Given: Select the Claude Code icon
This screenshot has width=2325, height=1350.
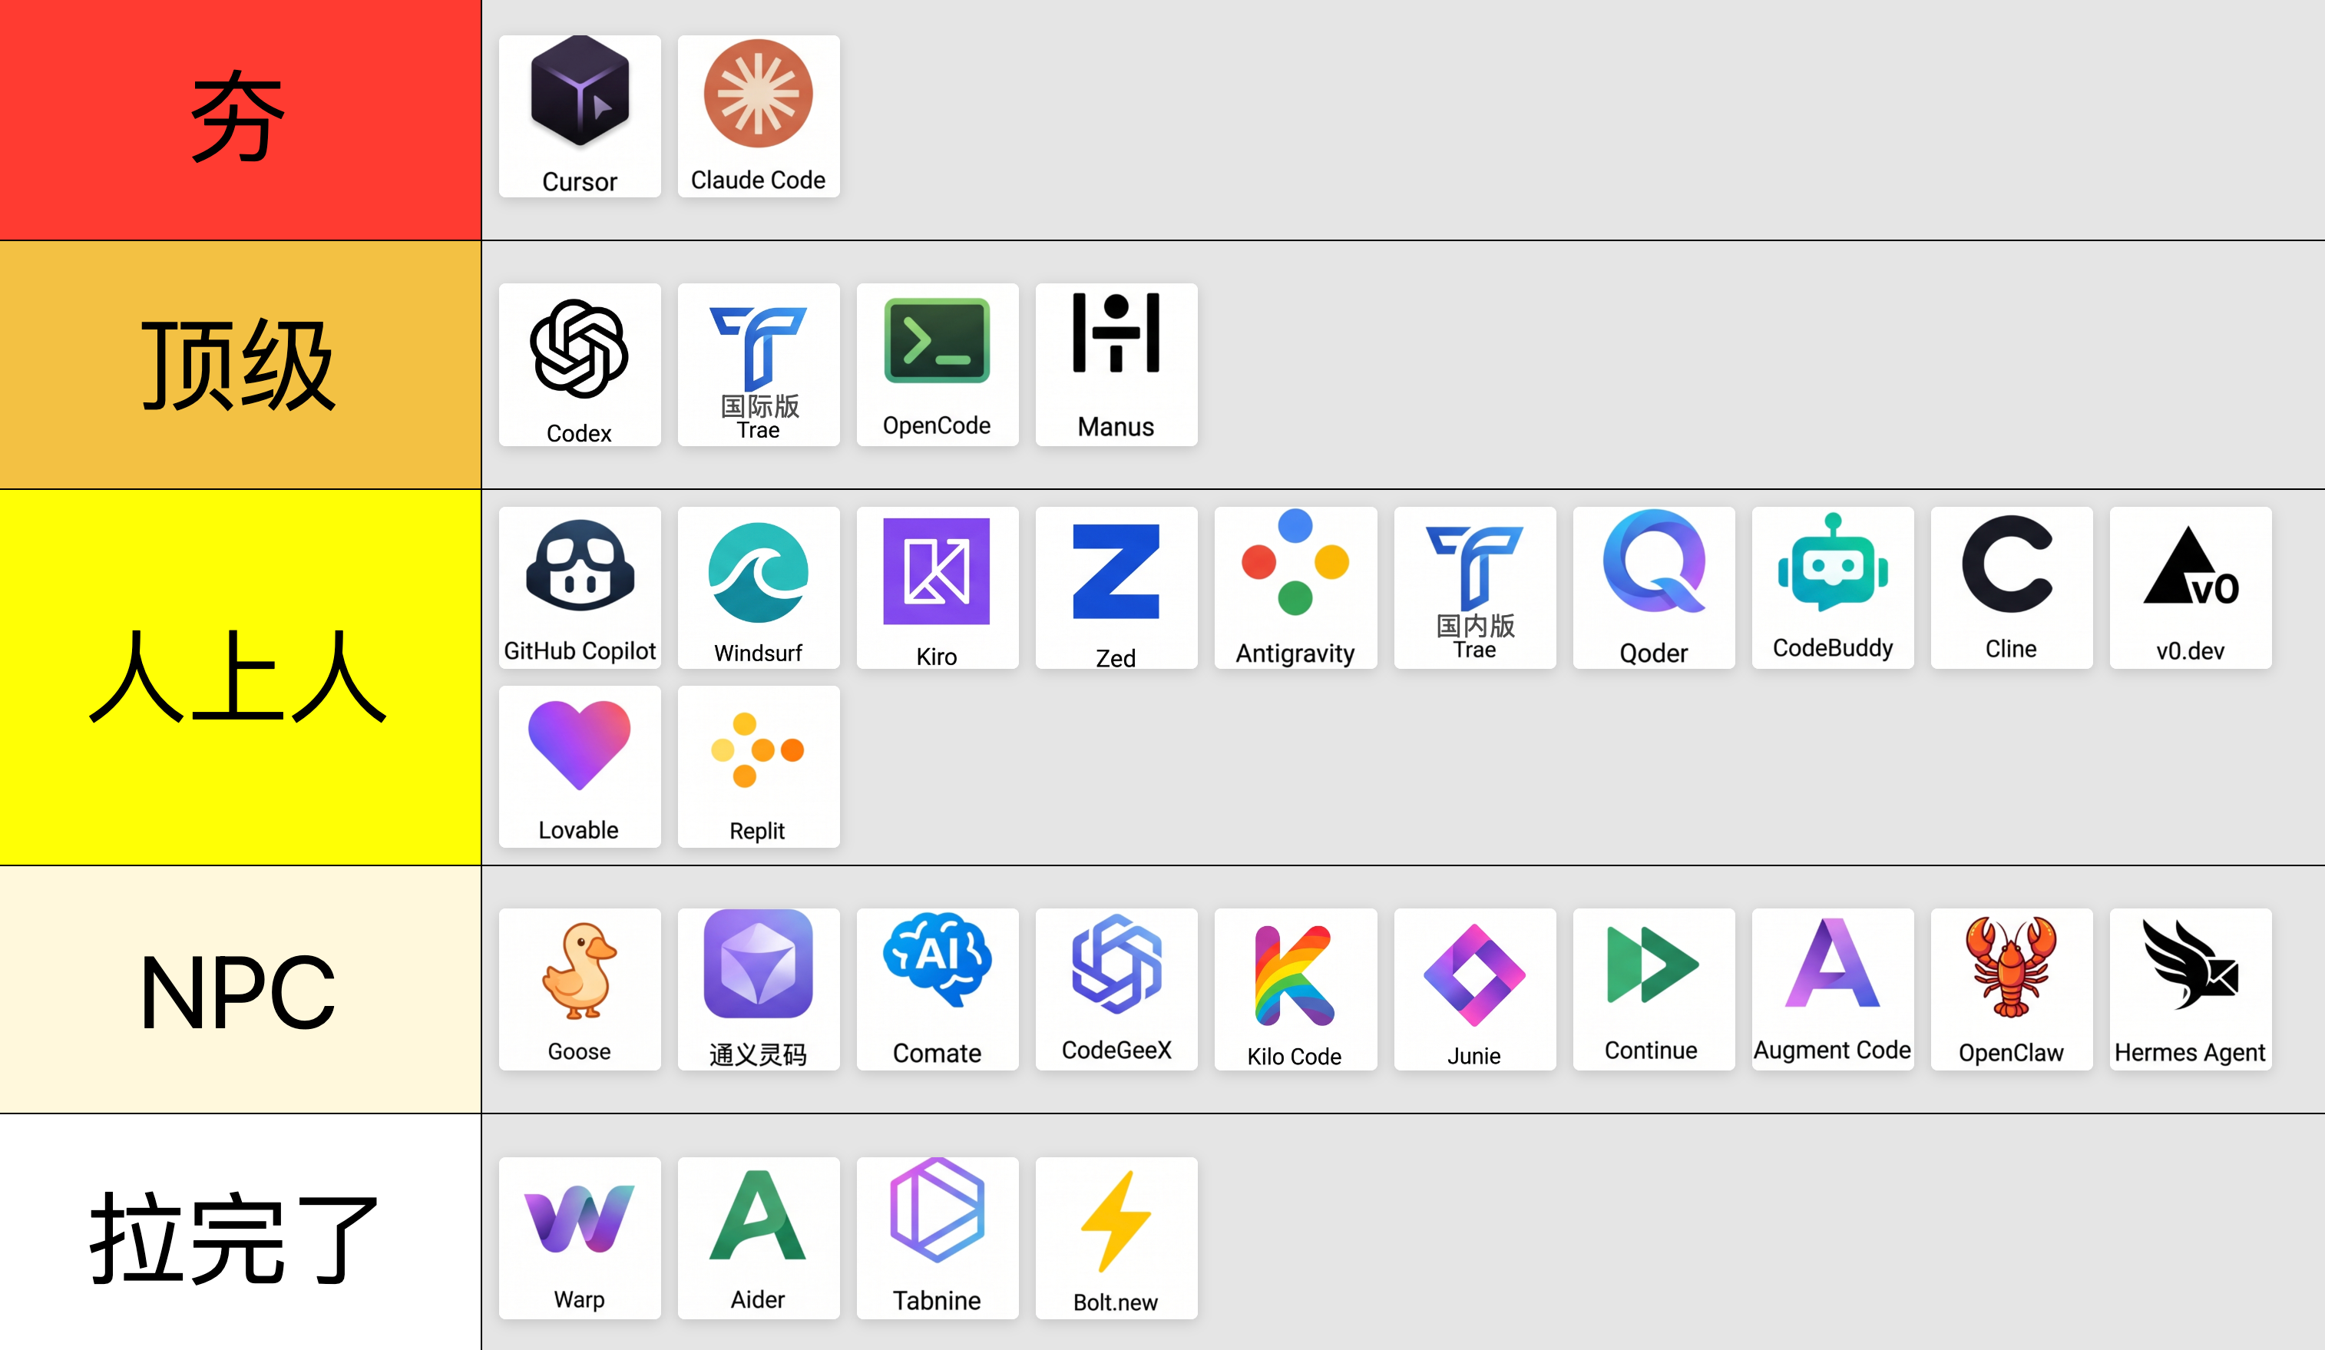Looking at the screenshot, I should 759,116.
